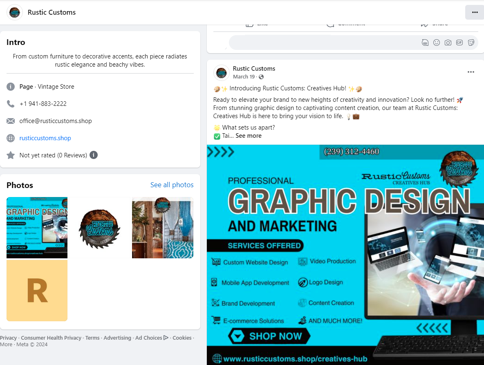
Task: Click the Meta © 2024 footer text
Action: coord(32,344)
